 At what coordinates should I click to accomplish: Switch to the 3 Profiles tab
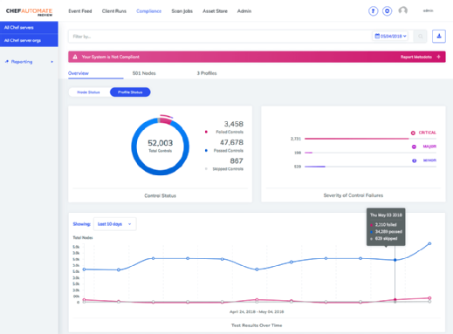click(207, 73)
